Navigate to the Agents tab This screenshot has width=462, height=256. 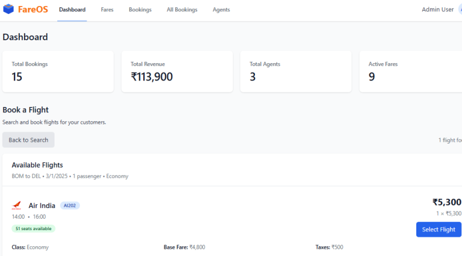(x=221, y=10)
